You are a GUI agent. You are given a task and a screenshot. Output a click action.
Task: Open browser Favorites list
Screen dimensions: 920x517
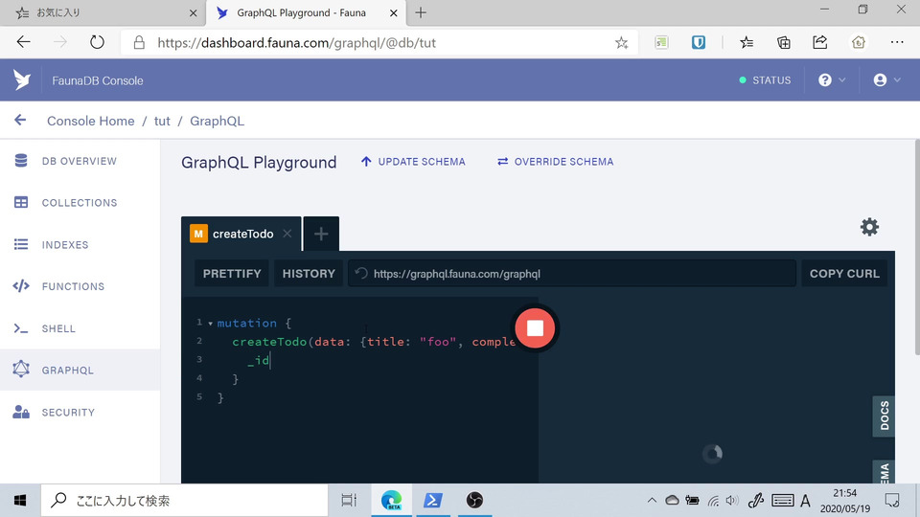[747, 42]
